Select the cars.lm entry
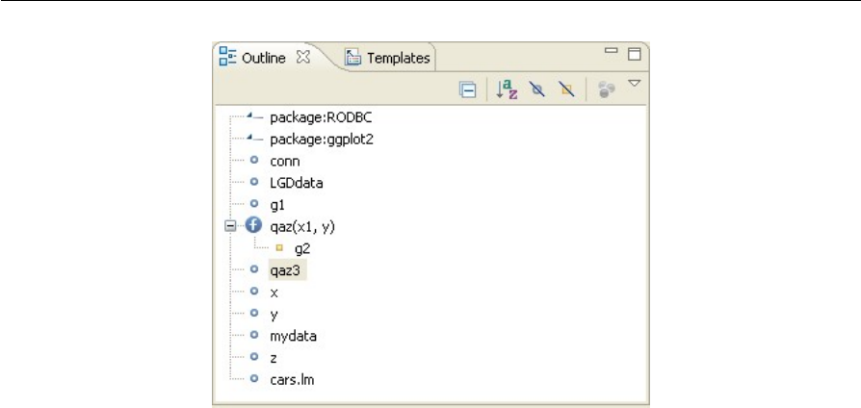The image size is (861, 408). [292, 379]
